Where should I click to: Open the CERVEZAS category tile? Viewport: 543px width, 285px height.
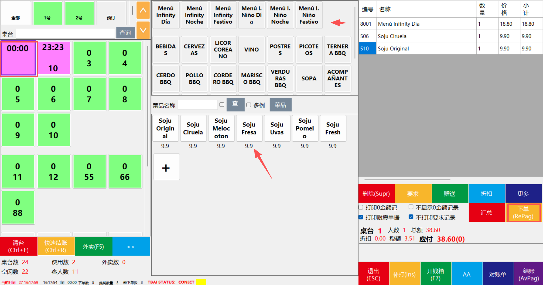tap(194, 50)
